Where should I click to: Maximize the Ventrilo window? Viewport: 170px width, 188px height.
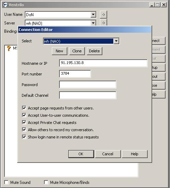(x=158, y=5)
